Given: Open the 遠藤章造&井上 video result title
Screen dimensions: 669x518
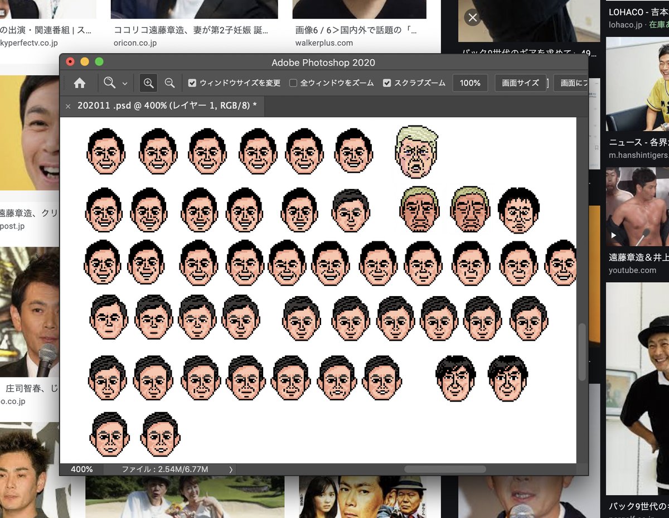Looking at the screenshot, I should click(x=638, y=258).
